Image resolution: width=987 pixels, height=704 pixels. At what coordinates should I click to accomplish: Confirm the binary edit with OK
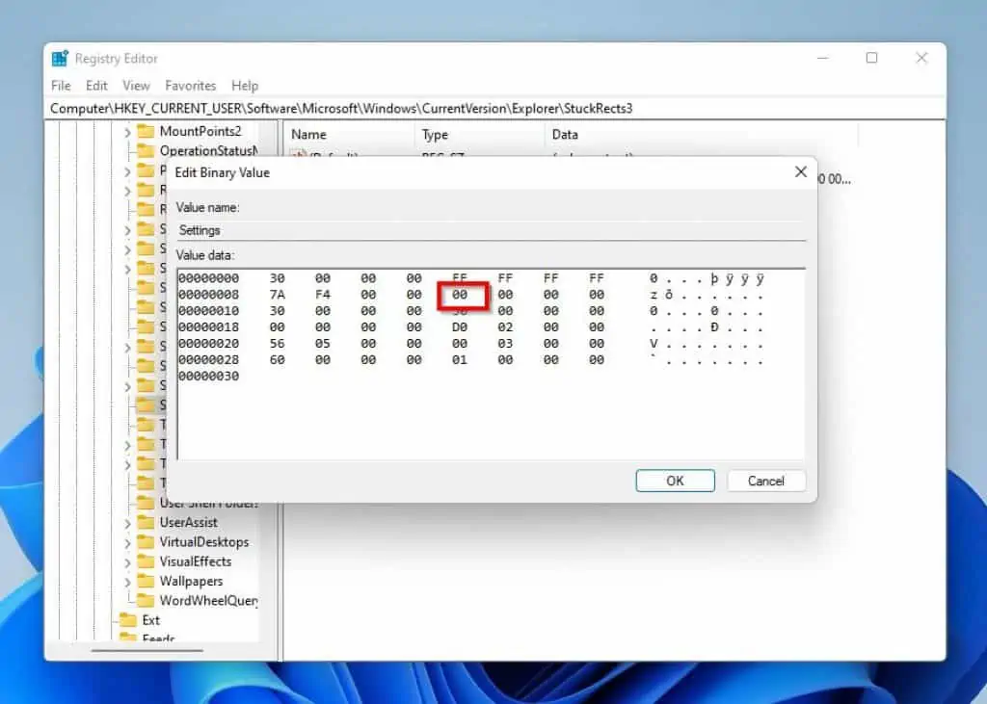click(675, 481)
